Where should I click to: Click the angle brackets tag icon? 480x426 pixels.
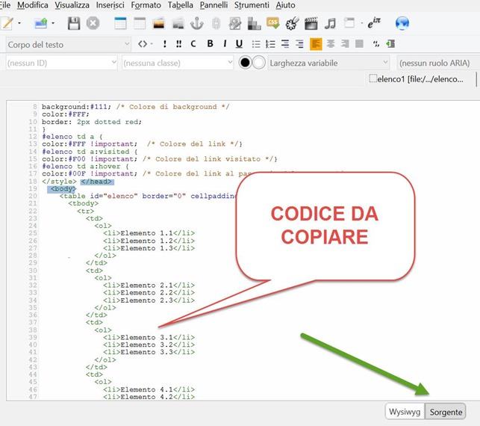pyautogui.click(x=143, y=44)
